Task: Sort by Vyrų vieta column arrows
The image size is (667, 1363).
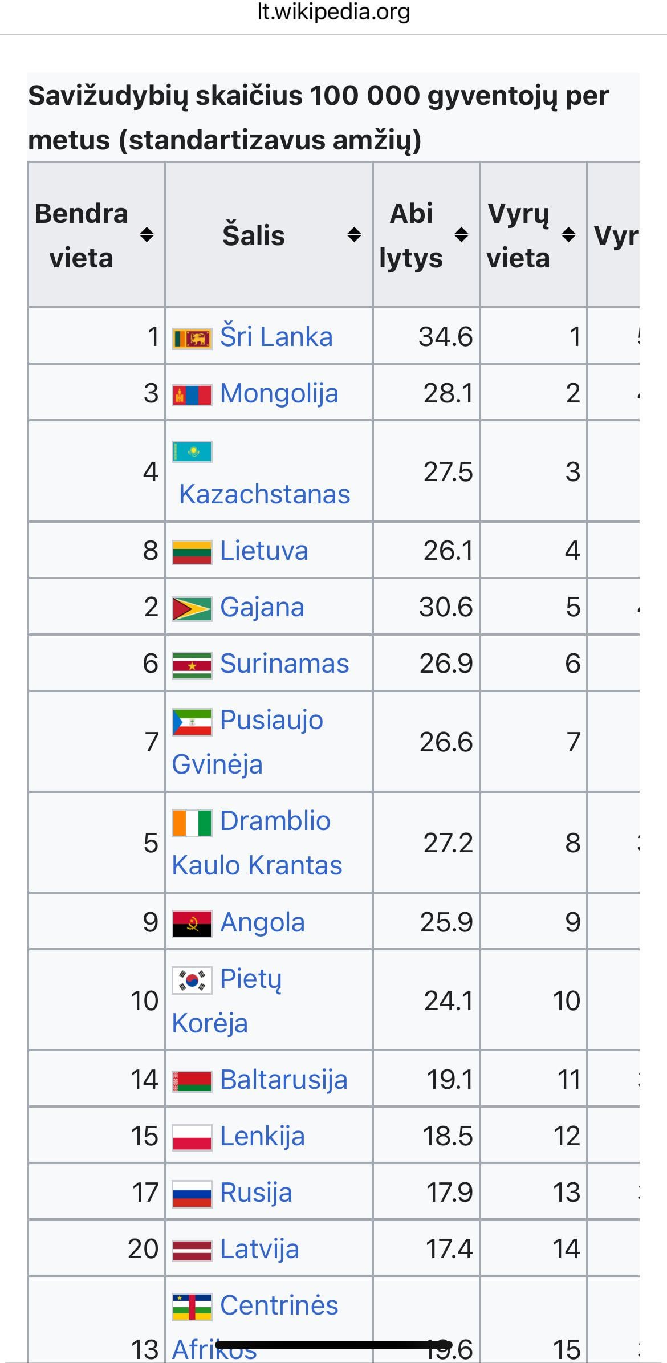Action: 568,234
